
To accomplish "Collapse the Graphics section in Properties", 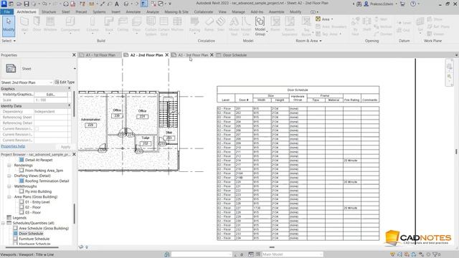I will [x=70, y=88].
